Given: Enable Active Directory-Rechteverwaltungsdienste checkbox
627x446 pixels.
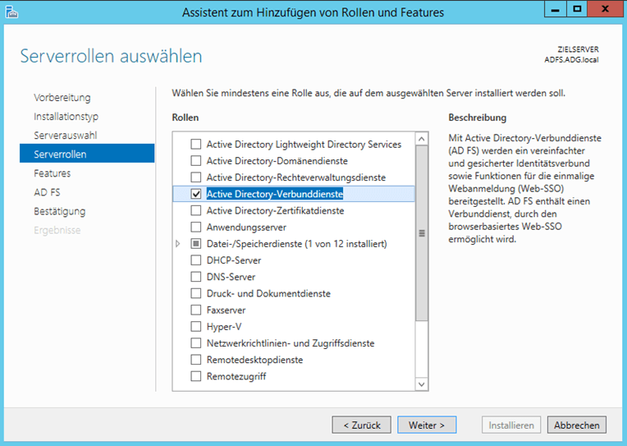Looking at the screenshot, I should pos(196,177).
